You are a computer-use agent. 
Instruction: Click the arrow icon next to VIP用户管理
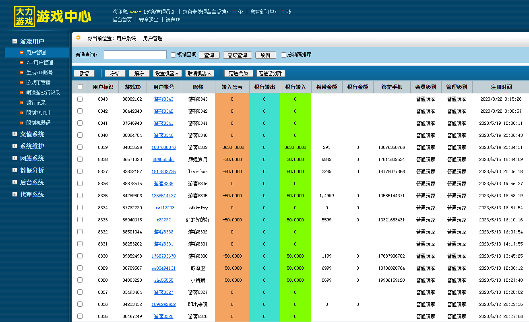click(x=22, y=62)
